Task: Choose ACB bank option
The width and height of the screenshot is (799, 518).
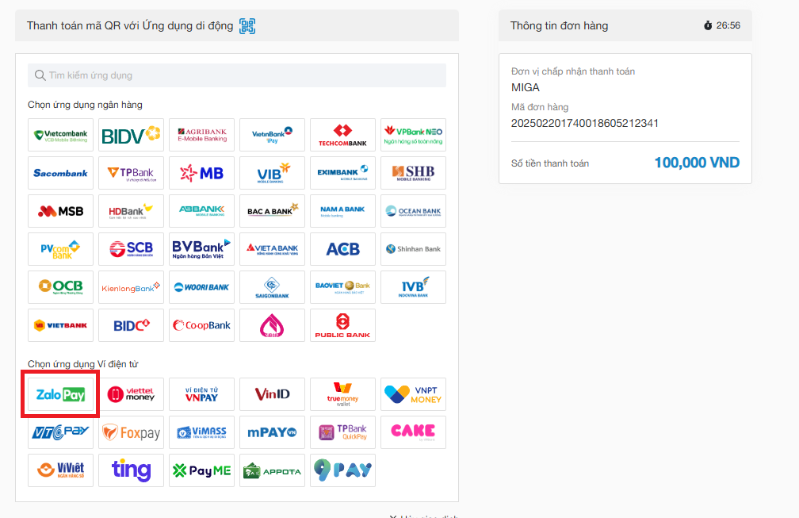Action: pyautogui.click(x=342, y=249)
